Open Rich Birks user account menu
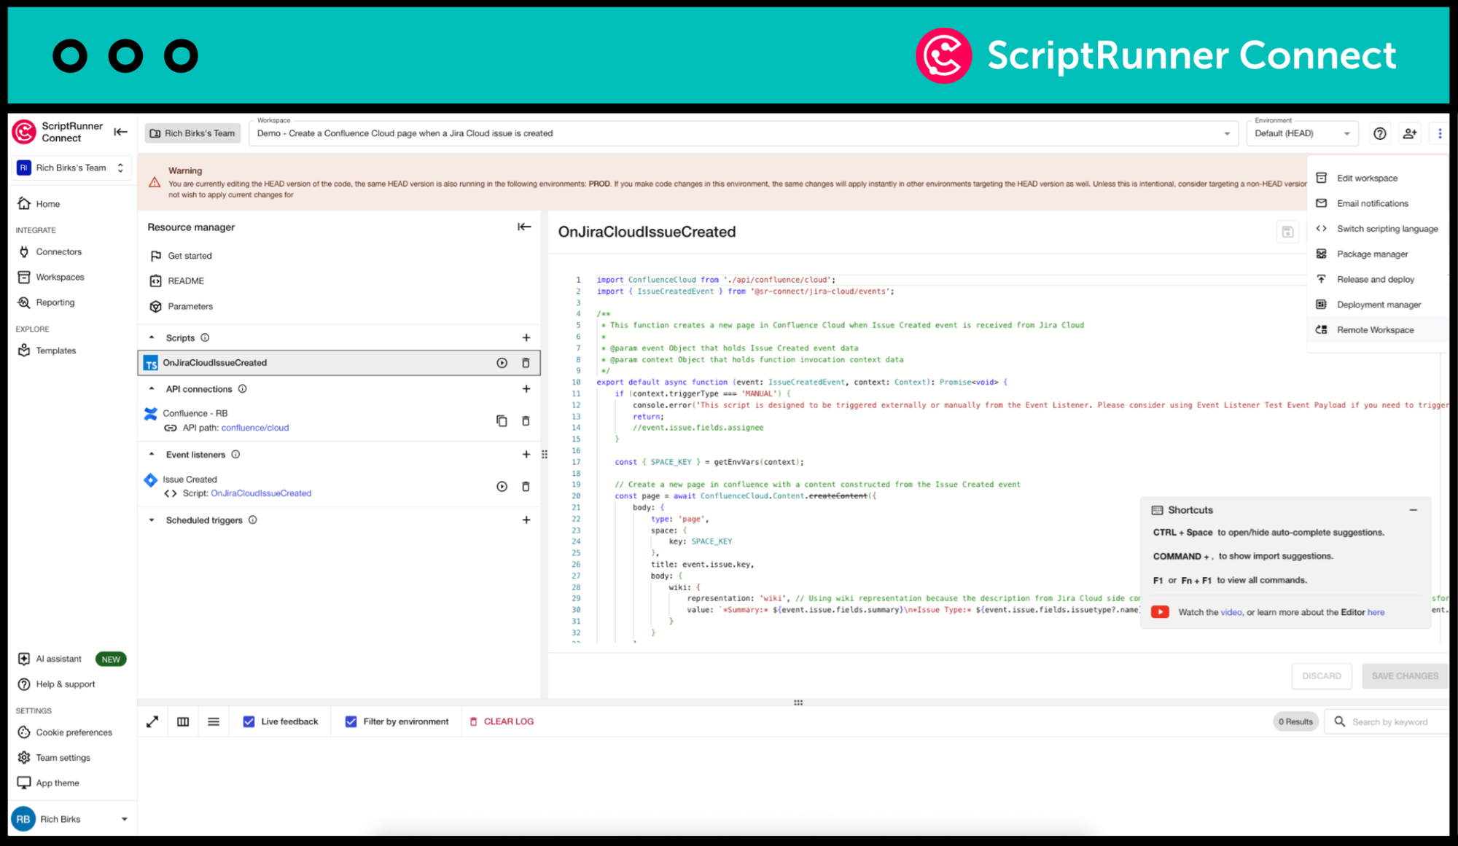This screenshot has width=1458, height=846. point(71,819)
